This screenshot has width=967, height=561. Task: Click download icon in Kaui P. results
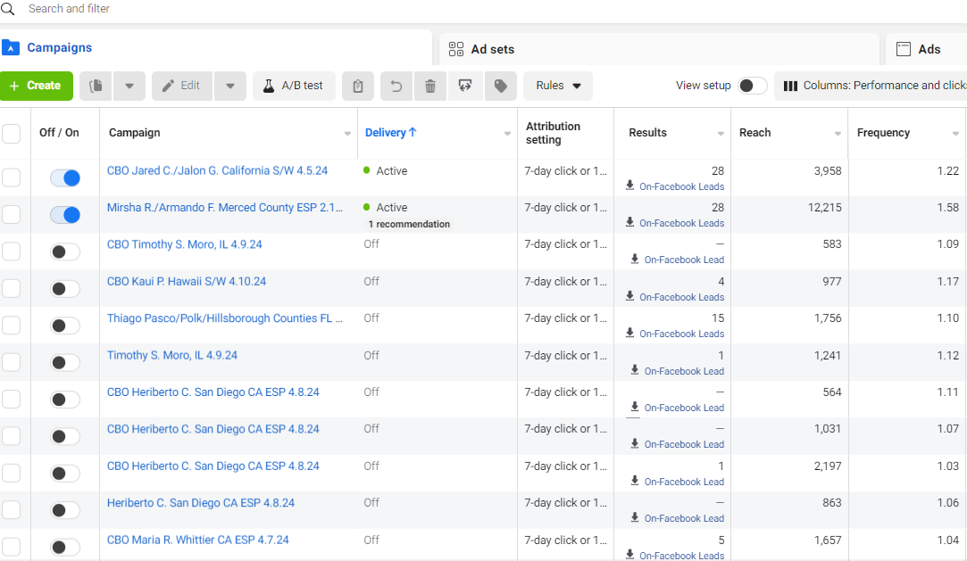click(x=629, y=295)
